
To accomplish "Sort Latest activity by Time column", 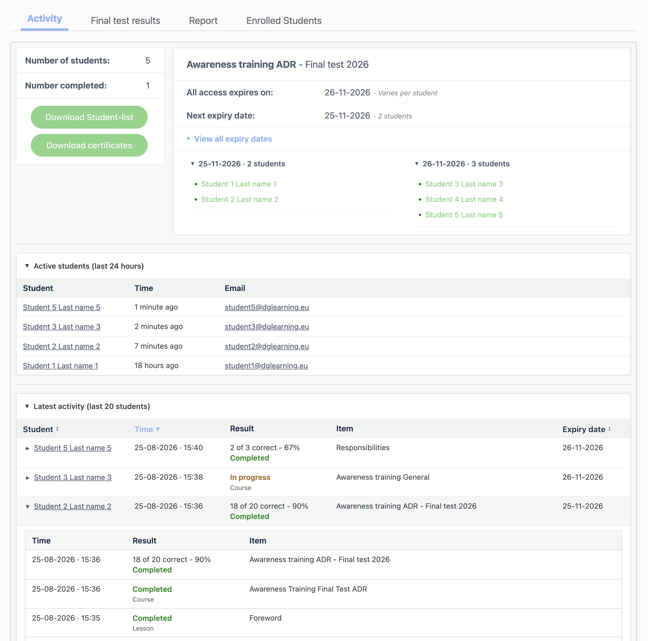I will [x=147, y=429].
